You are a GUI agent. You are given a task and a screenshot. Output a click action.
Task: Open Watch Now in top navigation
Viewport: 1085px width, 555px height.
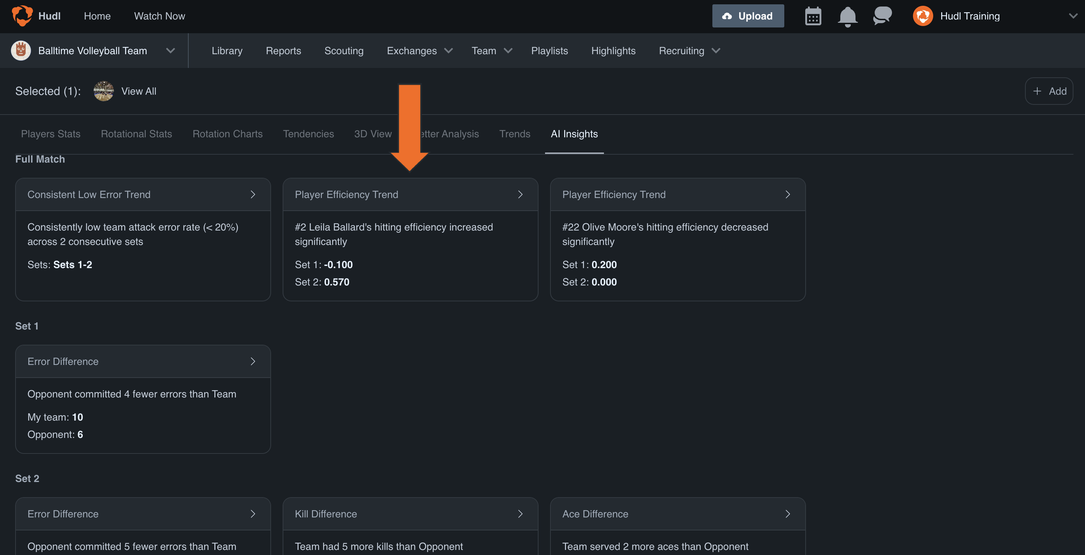[160, 16]
